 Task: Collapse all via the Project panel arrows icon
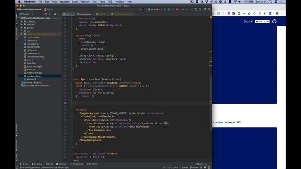50,14
